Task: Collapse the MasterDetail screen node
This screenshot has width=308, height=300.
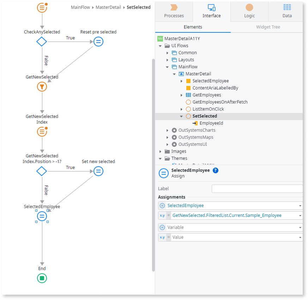Action: point(174,74)
